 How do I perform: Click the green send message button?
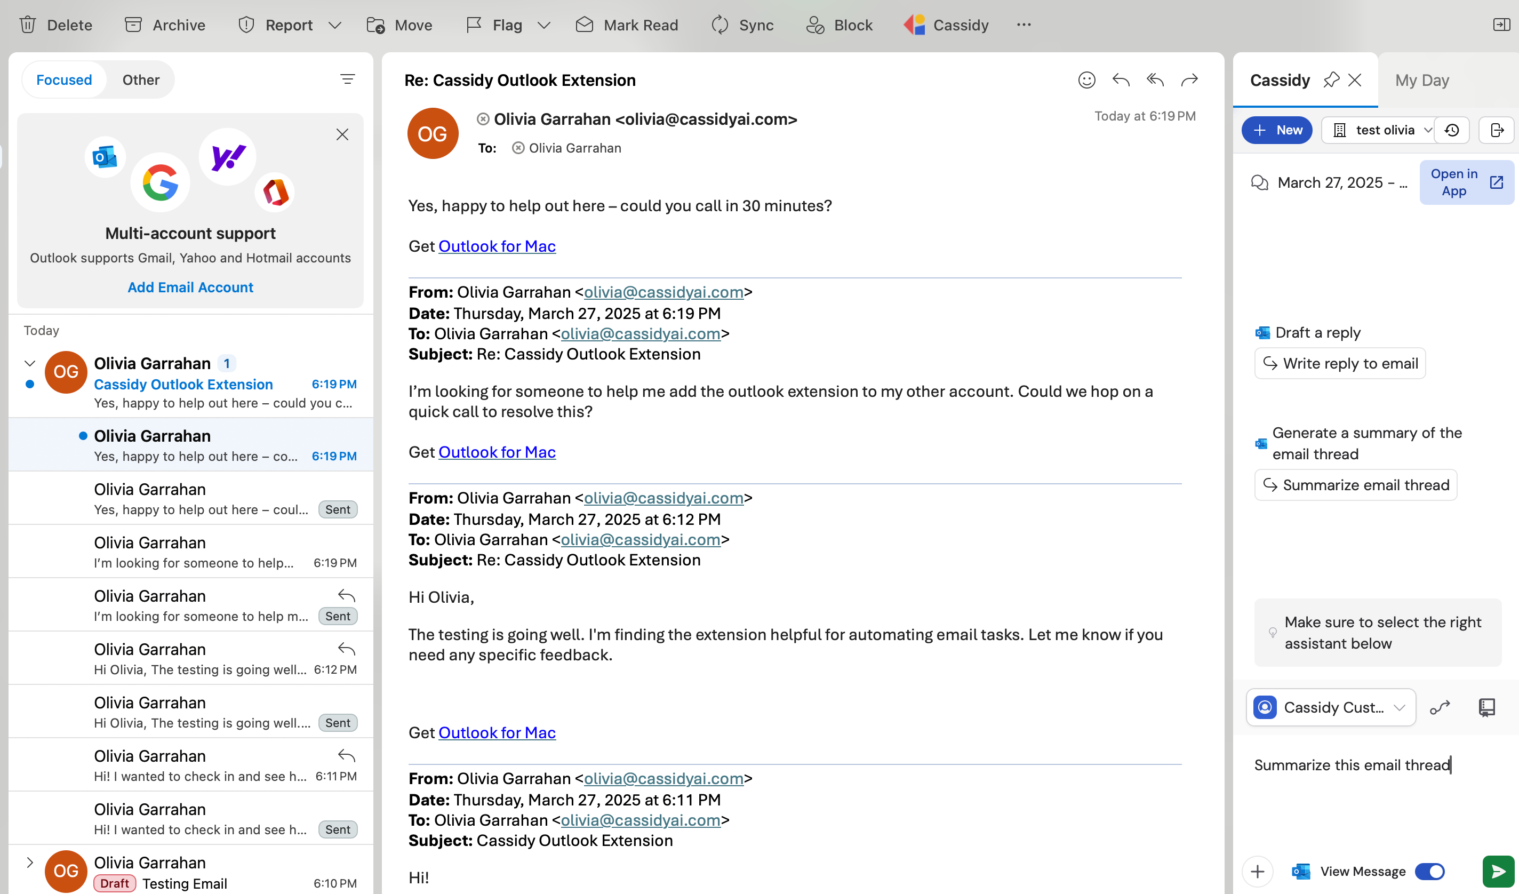[1497, 871]
